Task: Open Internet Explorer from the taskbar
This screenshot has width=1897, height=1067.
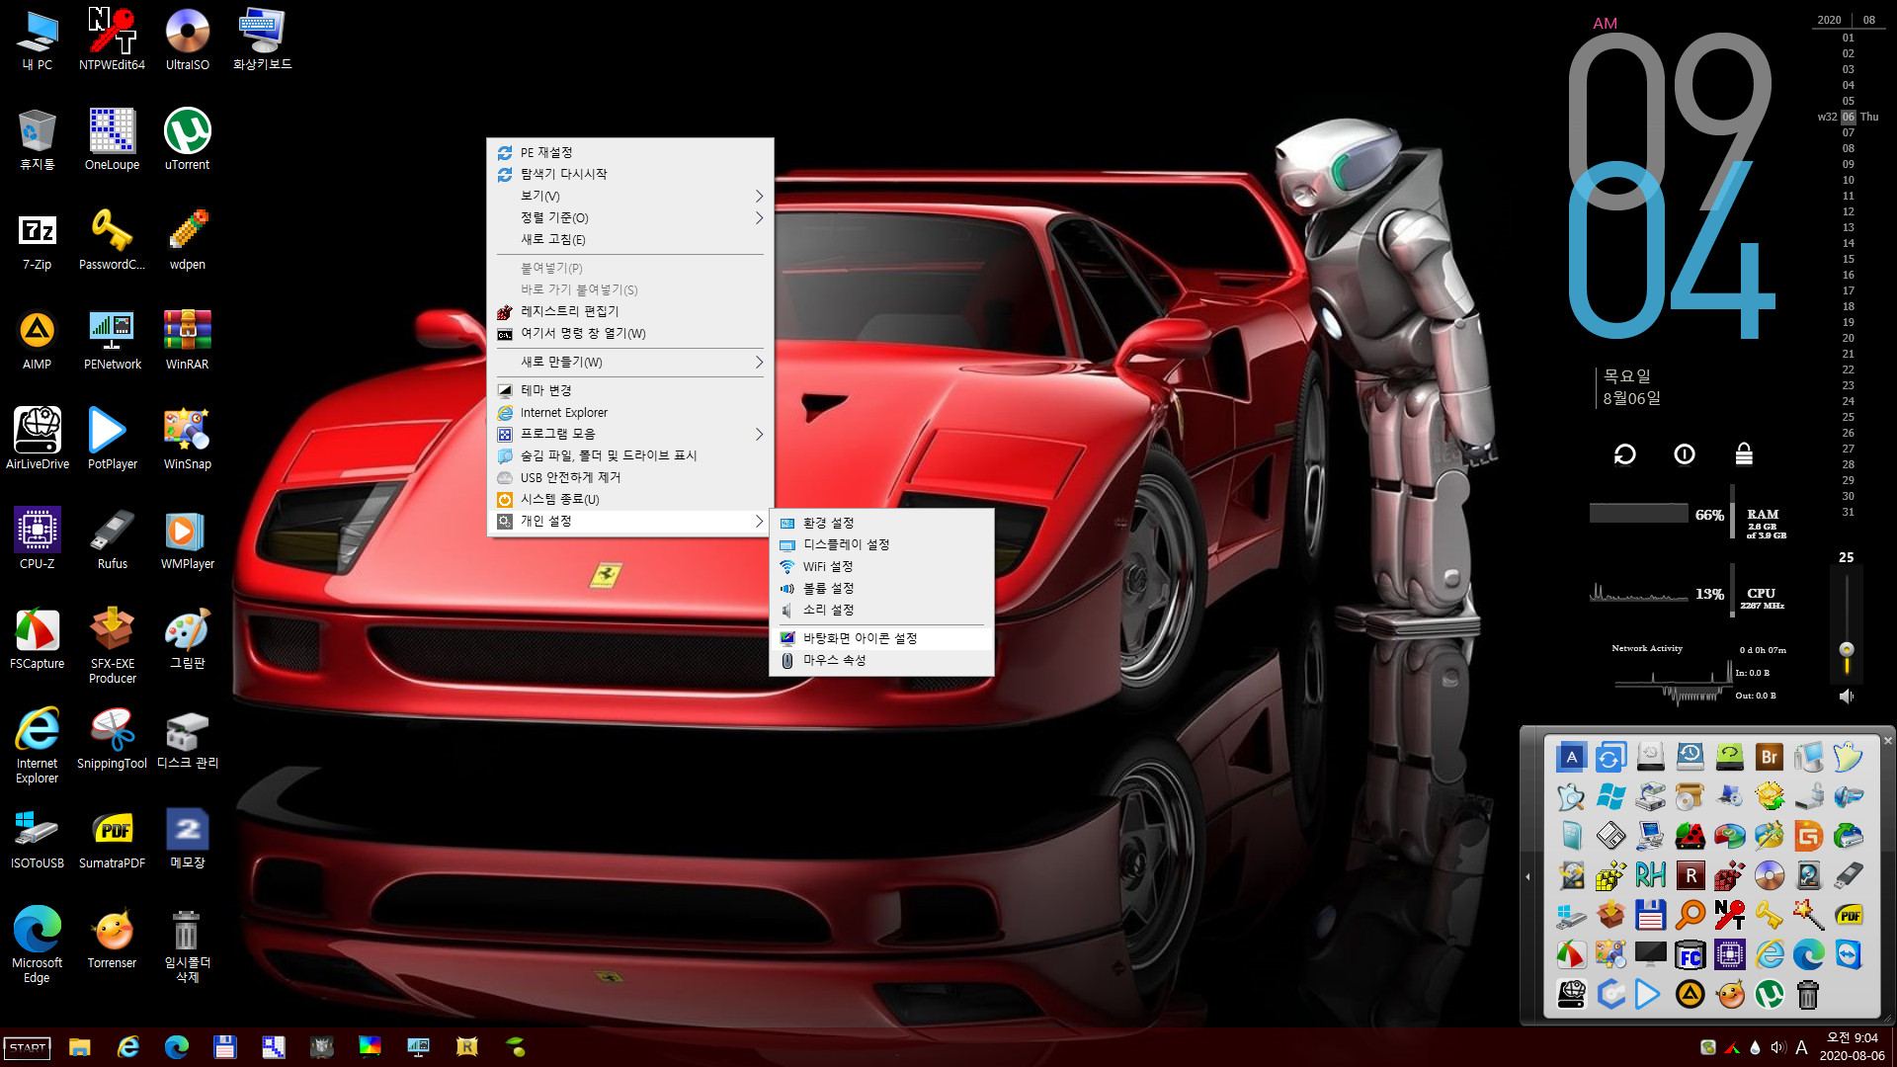Action: (128, 1047)
